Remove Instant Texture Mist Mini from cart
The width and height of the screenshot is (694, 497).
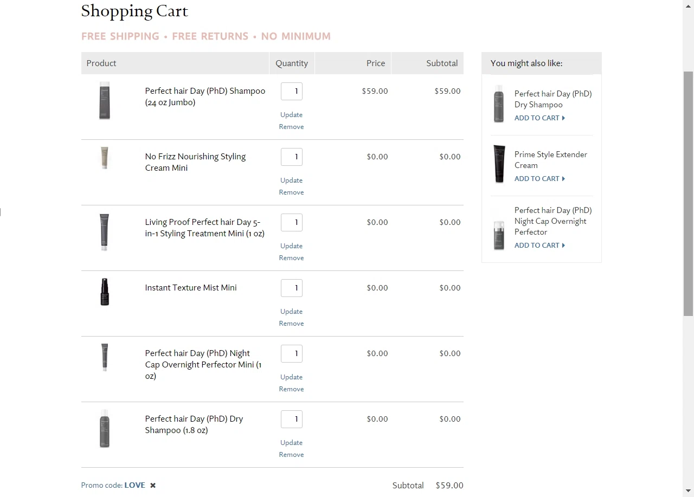coord(291,324)
